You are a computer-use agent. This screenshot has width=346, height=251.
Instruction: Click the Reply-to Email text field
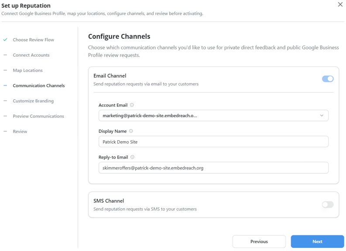(x=213, y=168)
